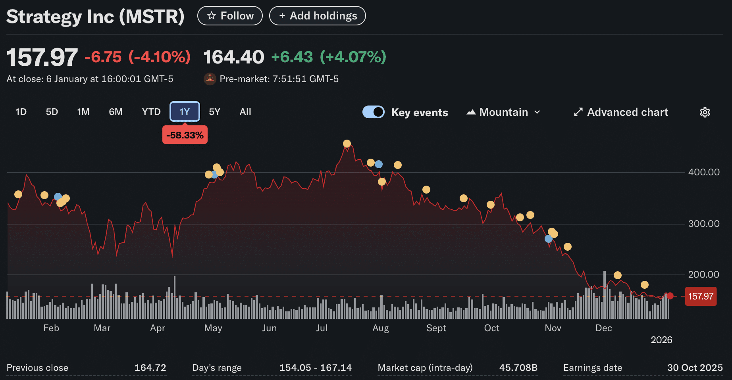The height and width of the screenshot is (380, 732).
Task: Select the star icon on Follow
Action: (x=211, y=16)
